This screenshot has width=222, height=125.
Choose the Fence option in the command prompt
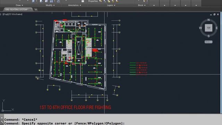point(81,123)
